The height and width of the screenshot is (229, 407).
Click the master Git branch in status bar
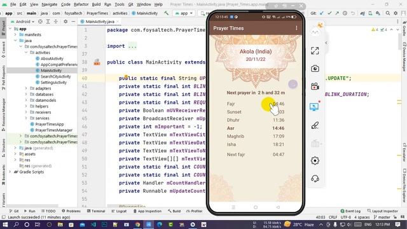tap(382, 217)
